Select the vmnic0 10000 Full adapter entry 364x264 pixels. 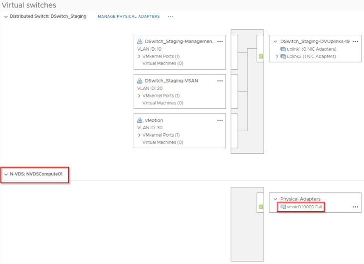[304, 207]
